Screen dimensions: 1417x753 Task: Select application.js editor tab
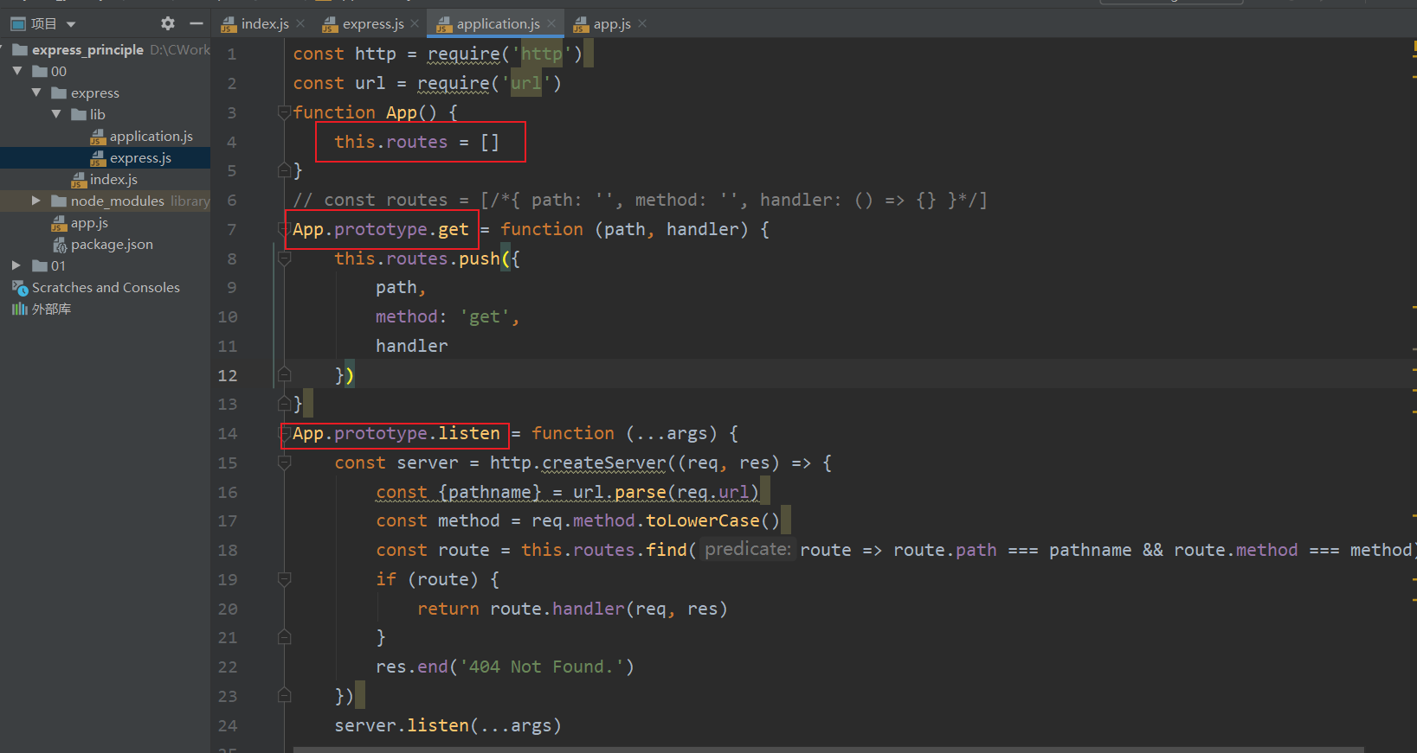498,24
